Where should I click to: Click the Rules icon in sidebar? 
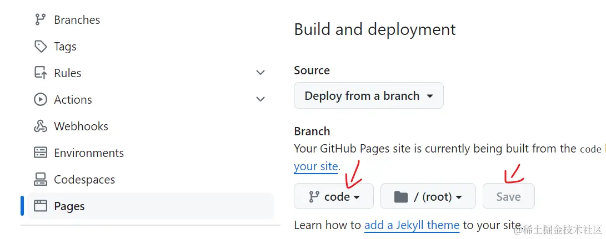click(x=40, y=73)
